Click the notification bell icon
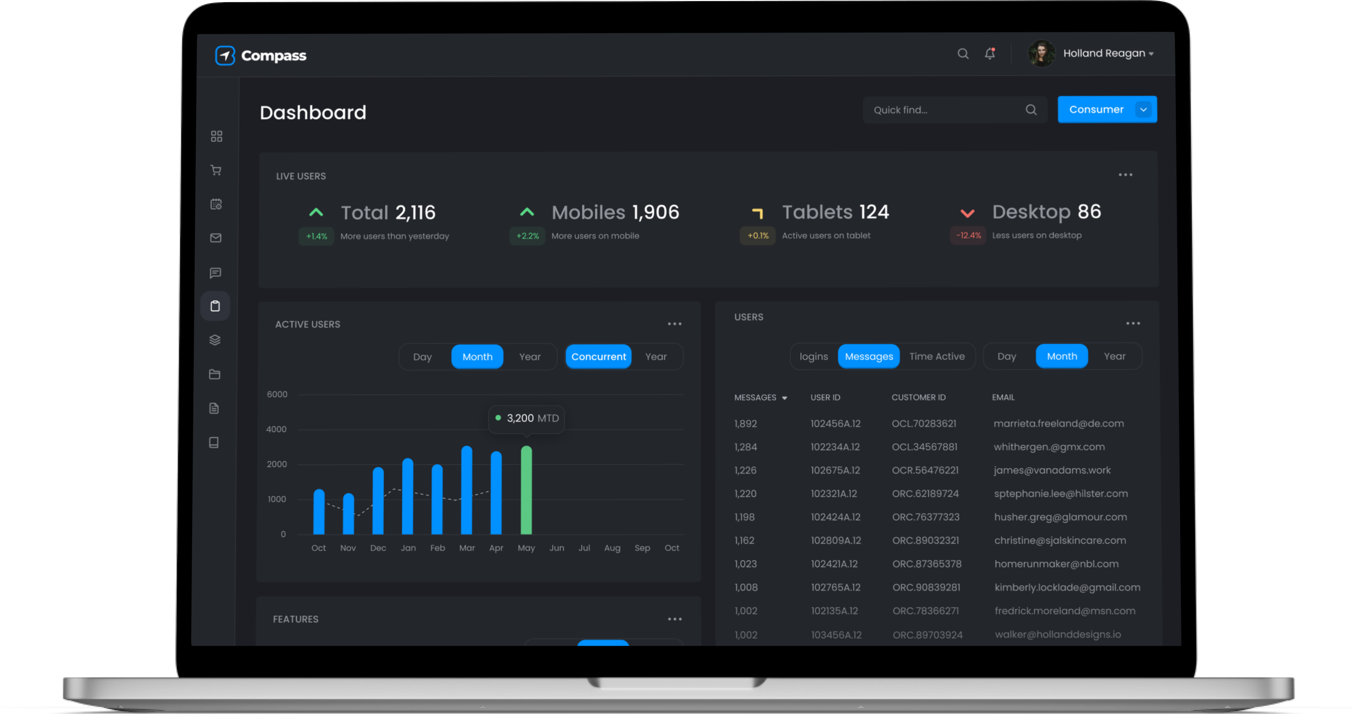Screen dimensions: 1353x724 (x=990, y=54)
